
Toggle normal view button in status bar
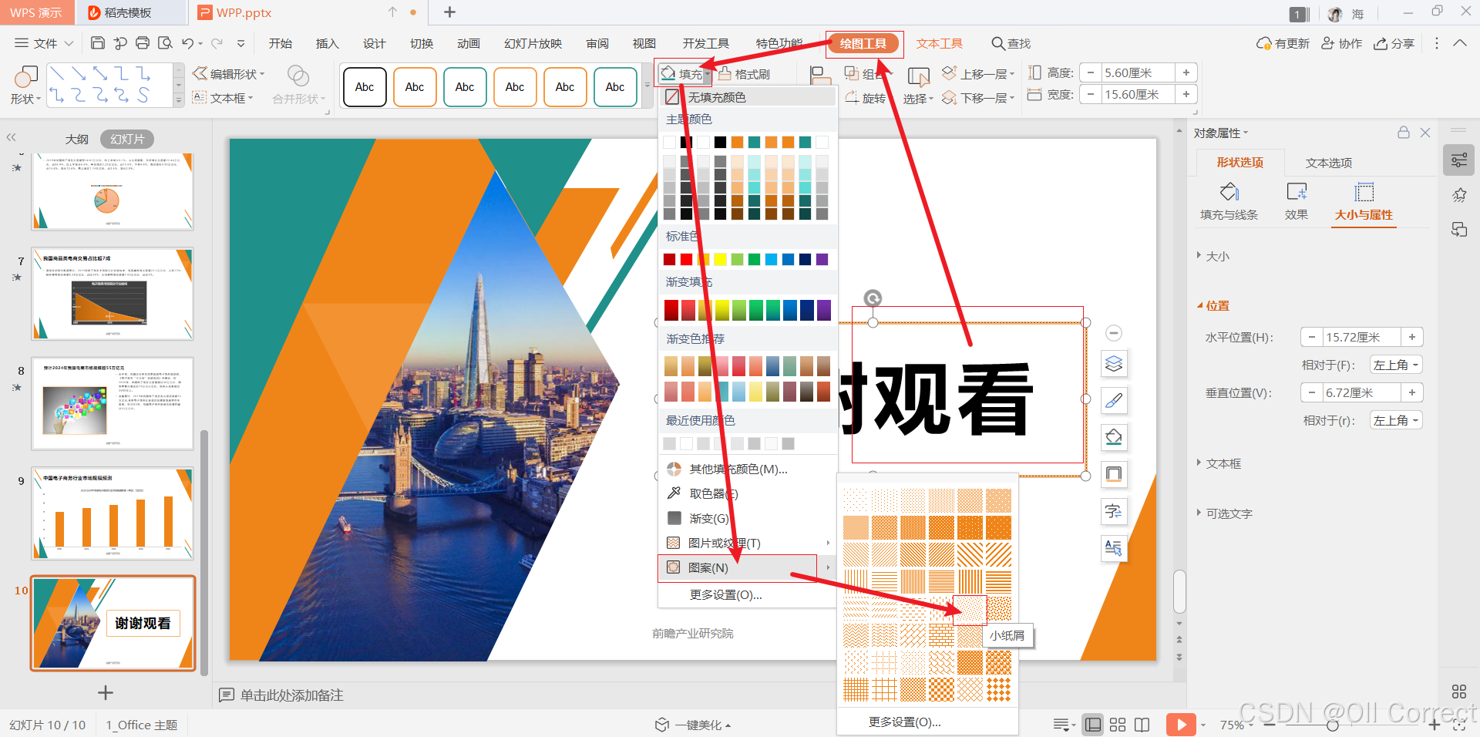coord(1093,725)
